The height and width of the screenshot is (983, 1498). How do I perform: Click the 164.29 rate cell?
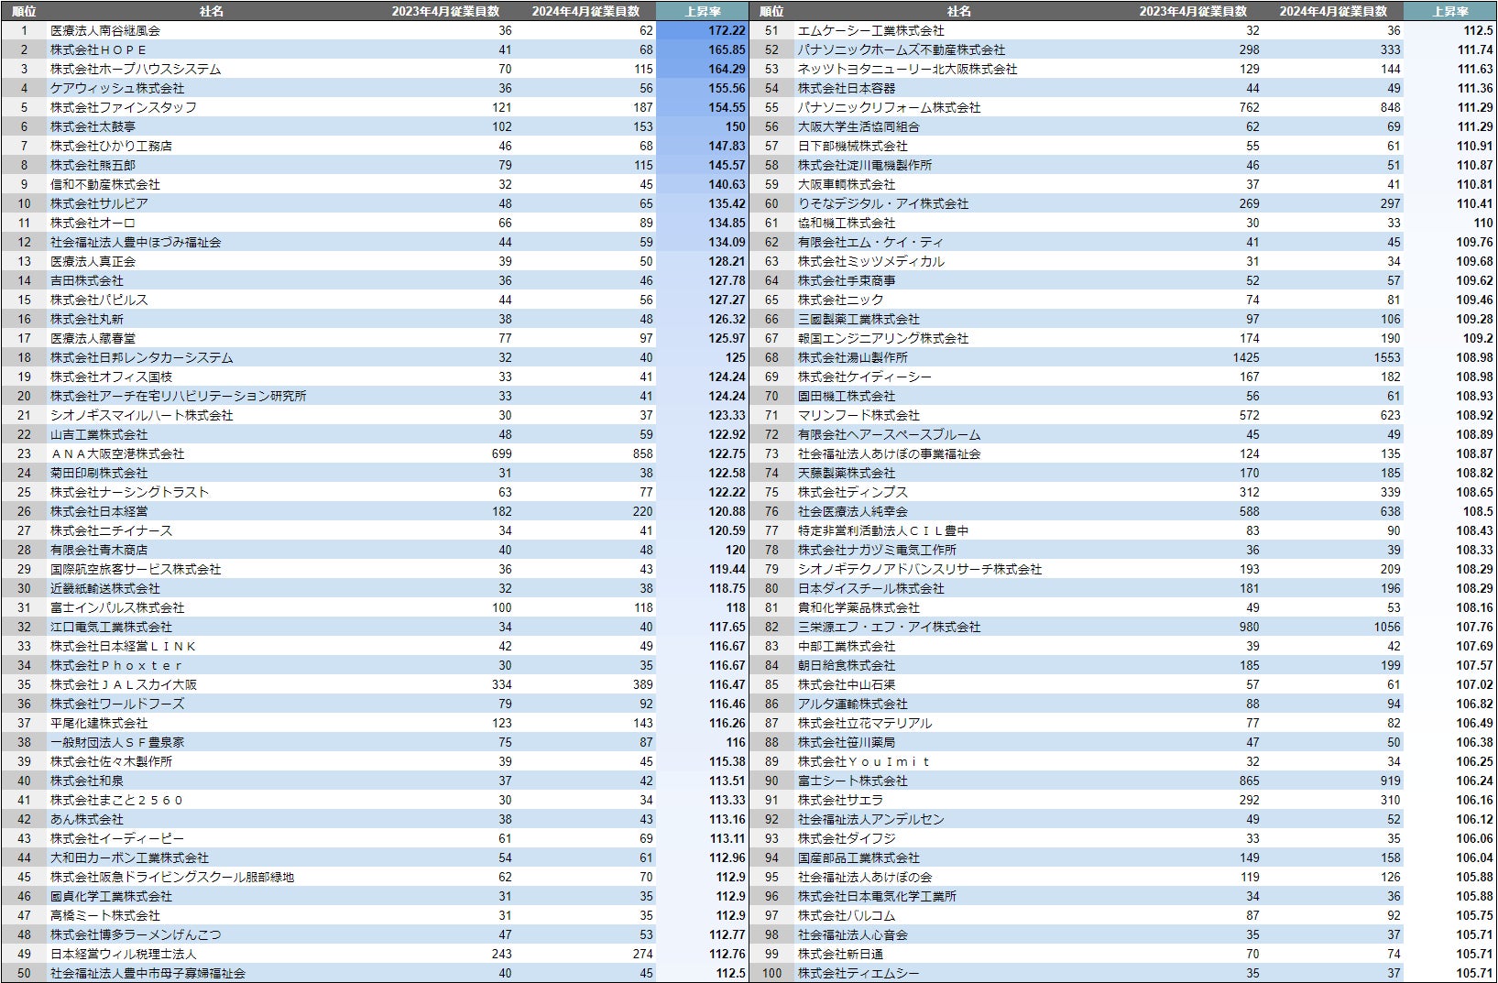click(x=727, y=69)
